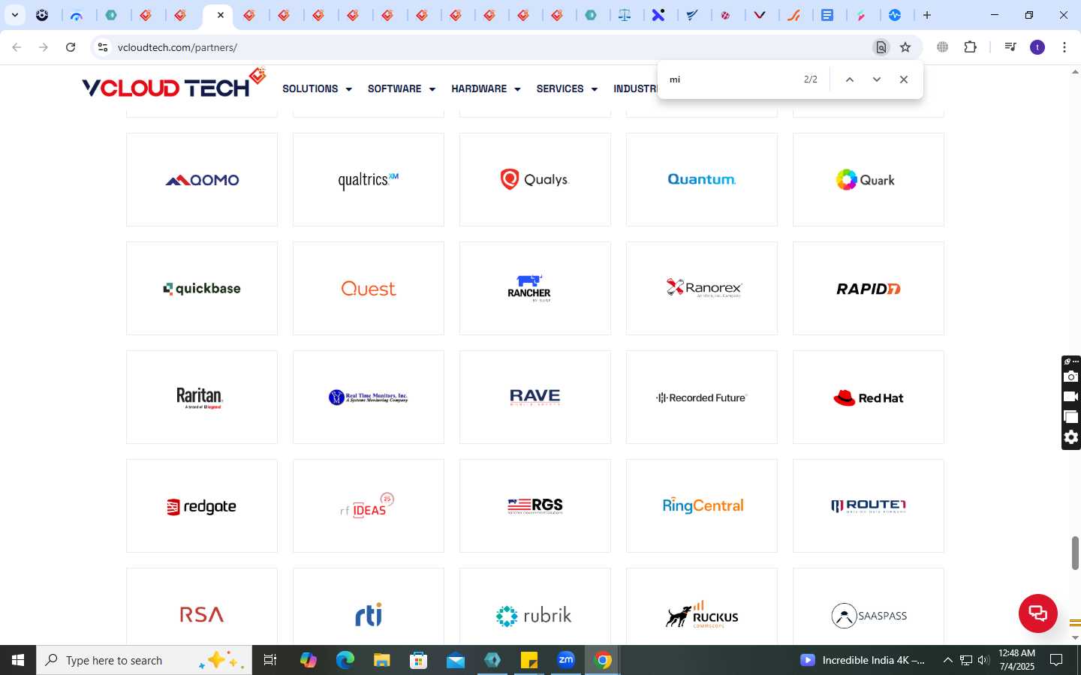Screen dimensions: 1081x675
Task: Open the Chrome three-dot menu
Action: [x=1064, y=47]
